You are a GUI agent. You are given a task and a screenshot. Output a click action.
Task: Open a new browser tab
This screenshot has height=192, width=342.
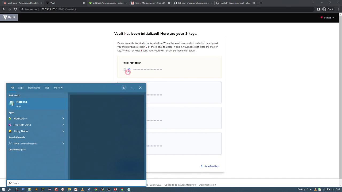(261, 3)
